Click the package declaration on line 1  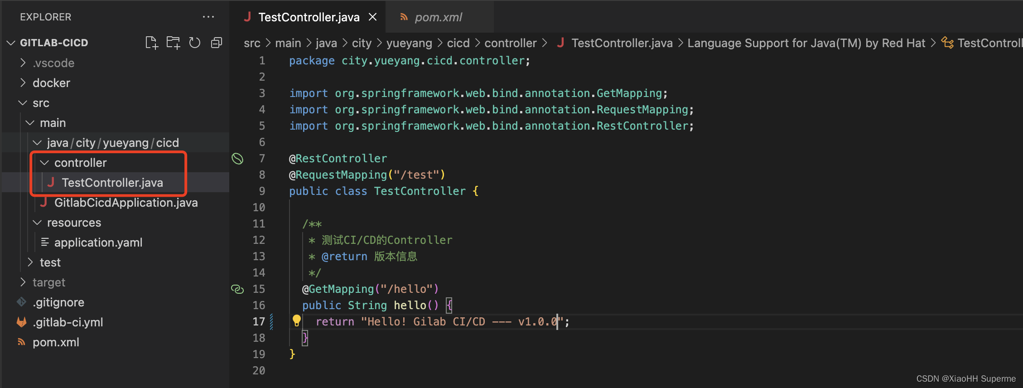coord(410,60)
